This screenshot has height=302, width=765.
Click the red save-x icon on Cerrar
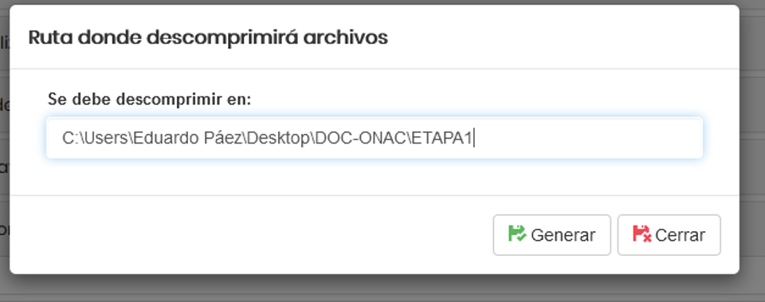click(641, 233)
